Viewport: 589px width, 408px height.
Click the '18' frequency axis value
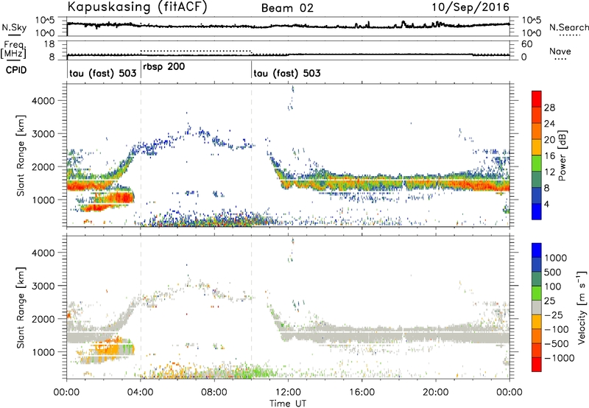[49, 44]
